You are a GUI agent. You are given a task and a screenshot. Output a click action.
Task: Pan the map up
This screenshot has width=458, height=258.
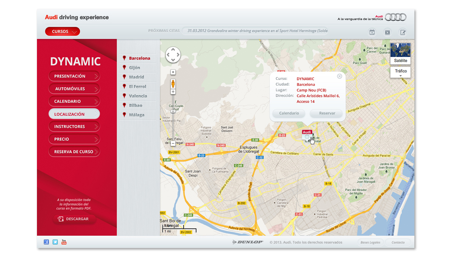click(x=173, y=49)
